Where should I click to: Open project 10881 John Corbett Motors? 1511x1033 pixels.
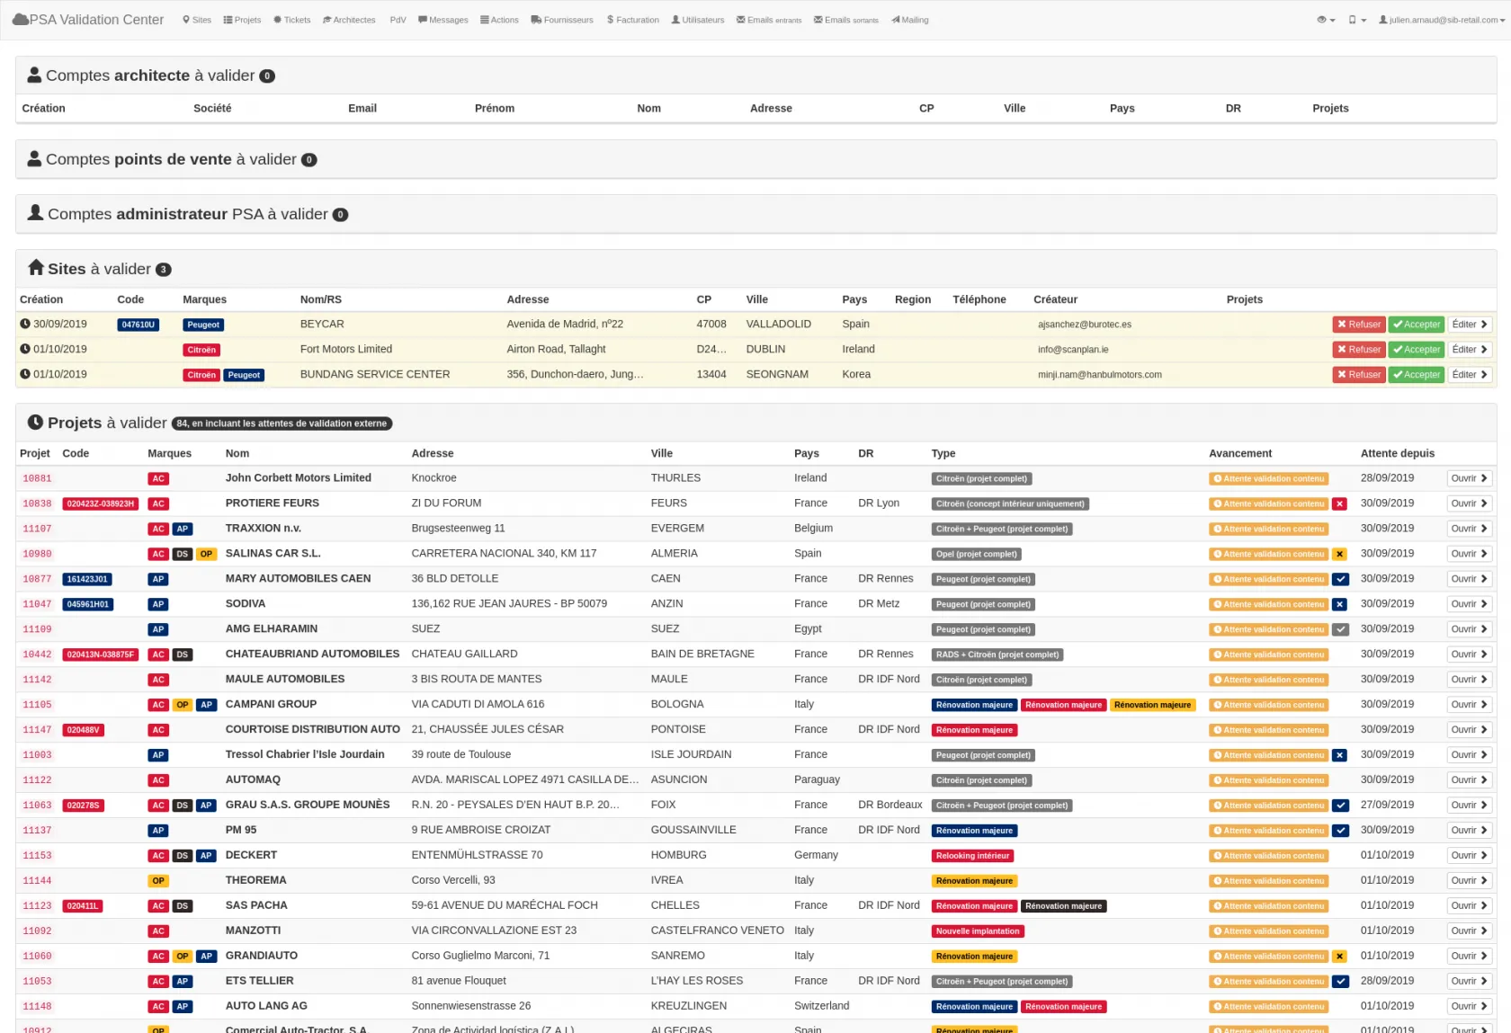pyautogui.click(x=1469, y=478)
